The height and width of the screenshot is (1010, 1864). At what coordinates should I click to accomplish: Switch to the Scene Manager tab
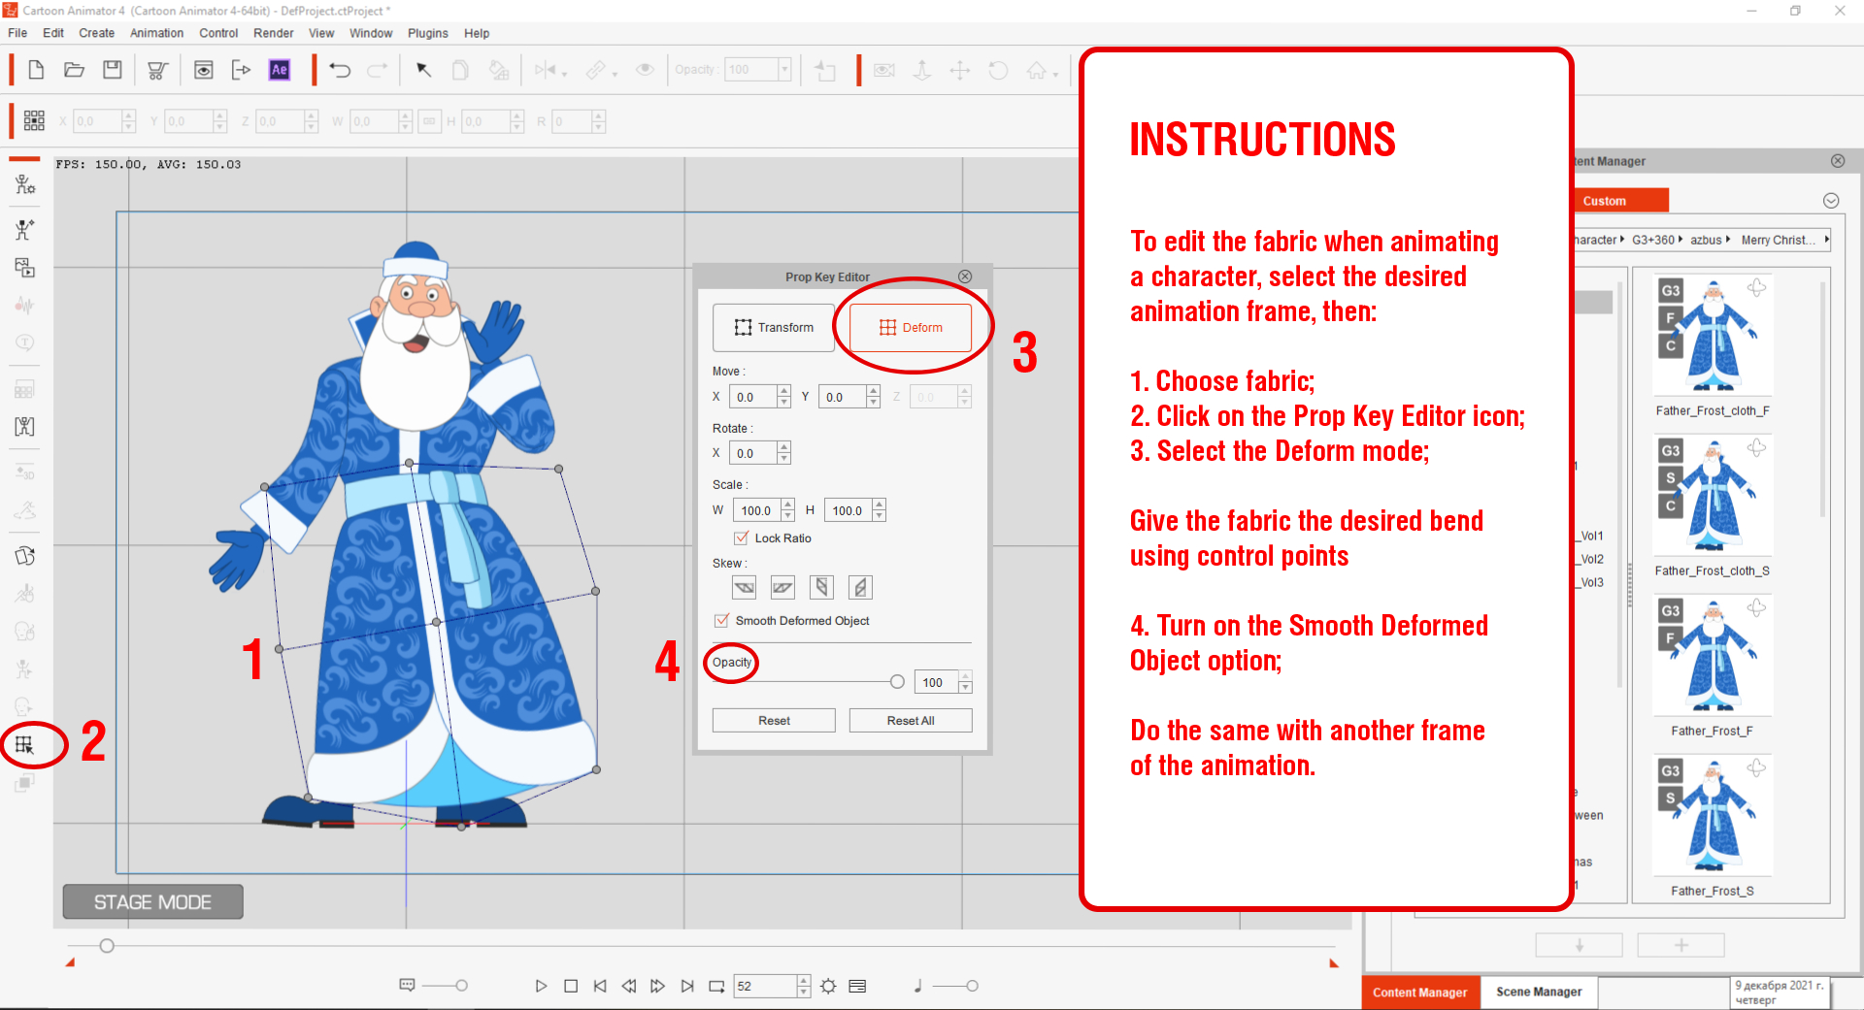pyautogui.click(x=1539, y=992)
